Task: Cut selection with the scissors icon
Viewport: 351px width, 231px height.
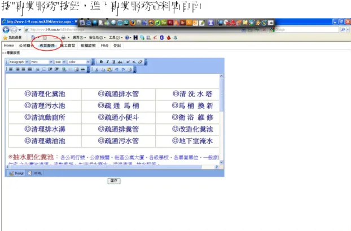Action: (x=96, y=70)
